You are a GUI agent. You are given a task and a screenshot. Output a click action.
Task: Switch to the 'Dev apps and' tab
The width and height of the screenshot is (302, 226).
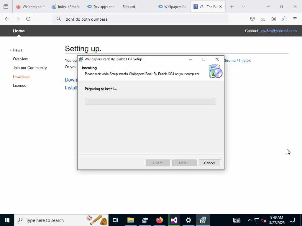[x=101, y=6]
